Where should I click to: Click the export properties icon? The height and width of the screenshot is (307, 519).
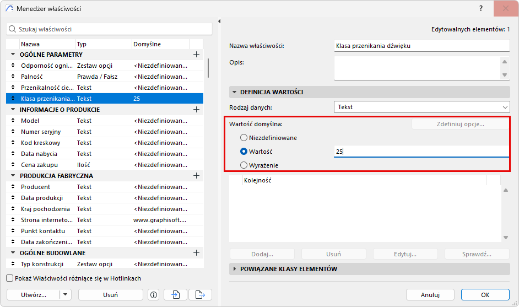200,295
